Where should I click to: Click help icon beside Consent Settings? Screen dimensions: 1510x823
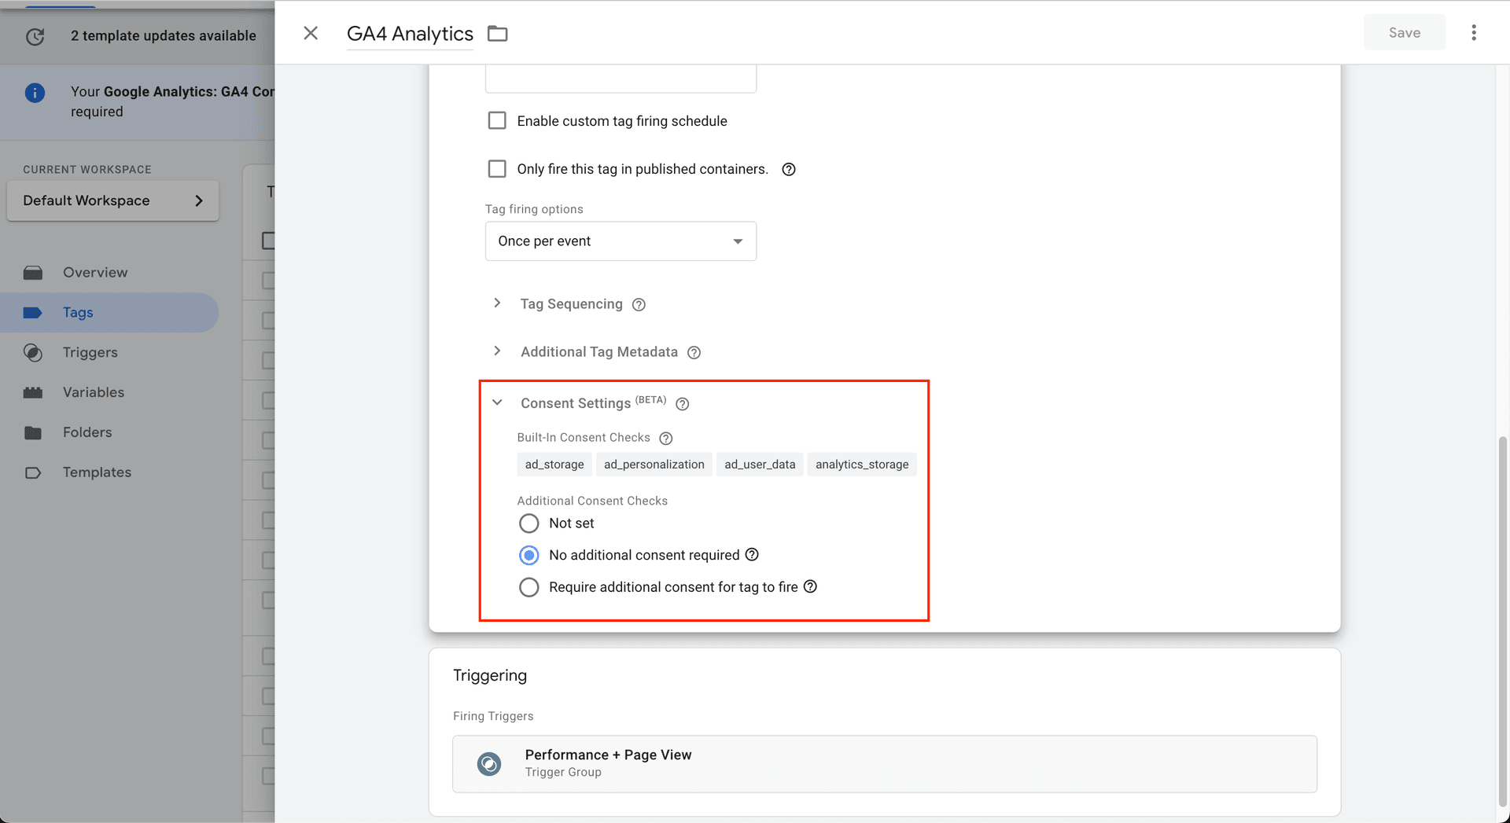pyautogui.click(x=683, y=404)
